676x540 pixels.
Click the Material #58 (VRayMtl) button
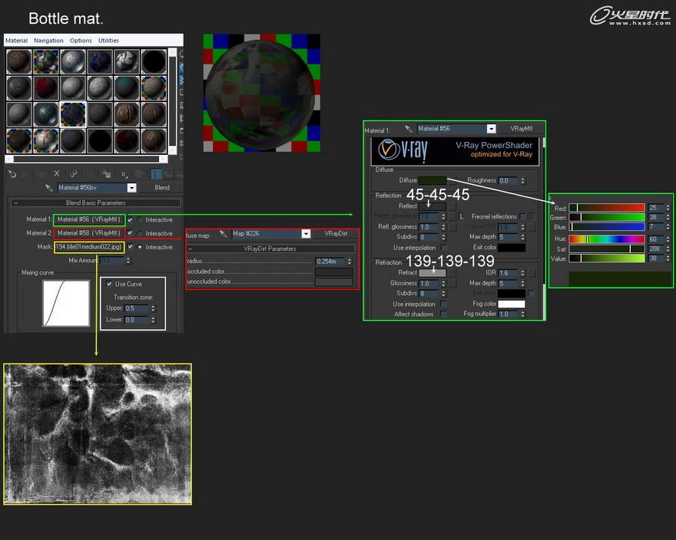pos(88,232)
